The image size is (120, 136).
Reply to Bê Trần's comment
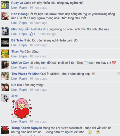pyautogui.click(x=23, y=45)
